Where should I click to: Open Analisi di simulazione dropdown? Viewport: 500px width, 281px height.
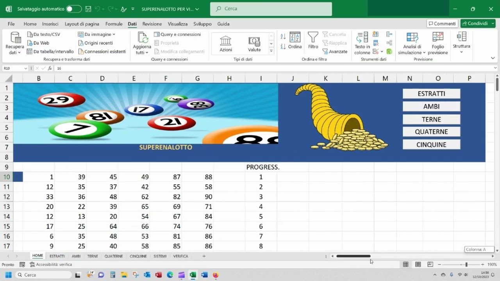click(x=412, y=43)
